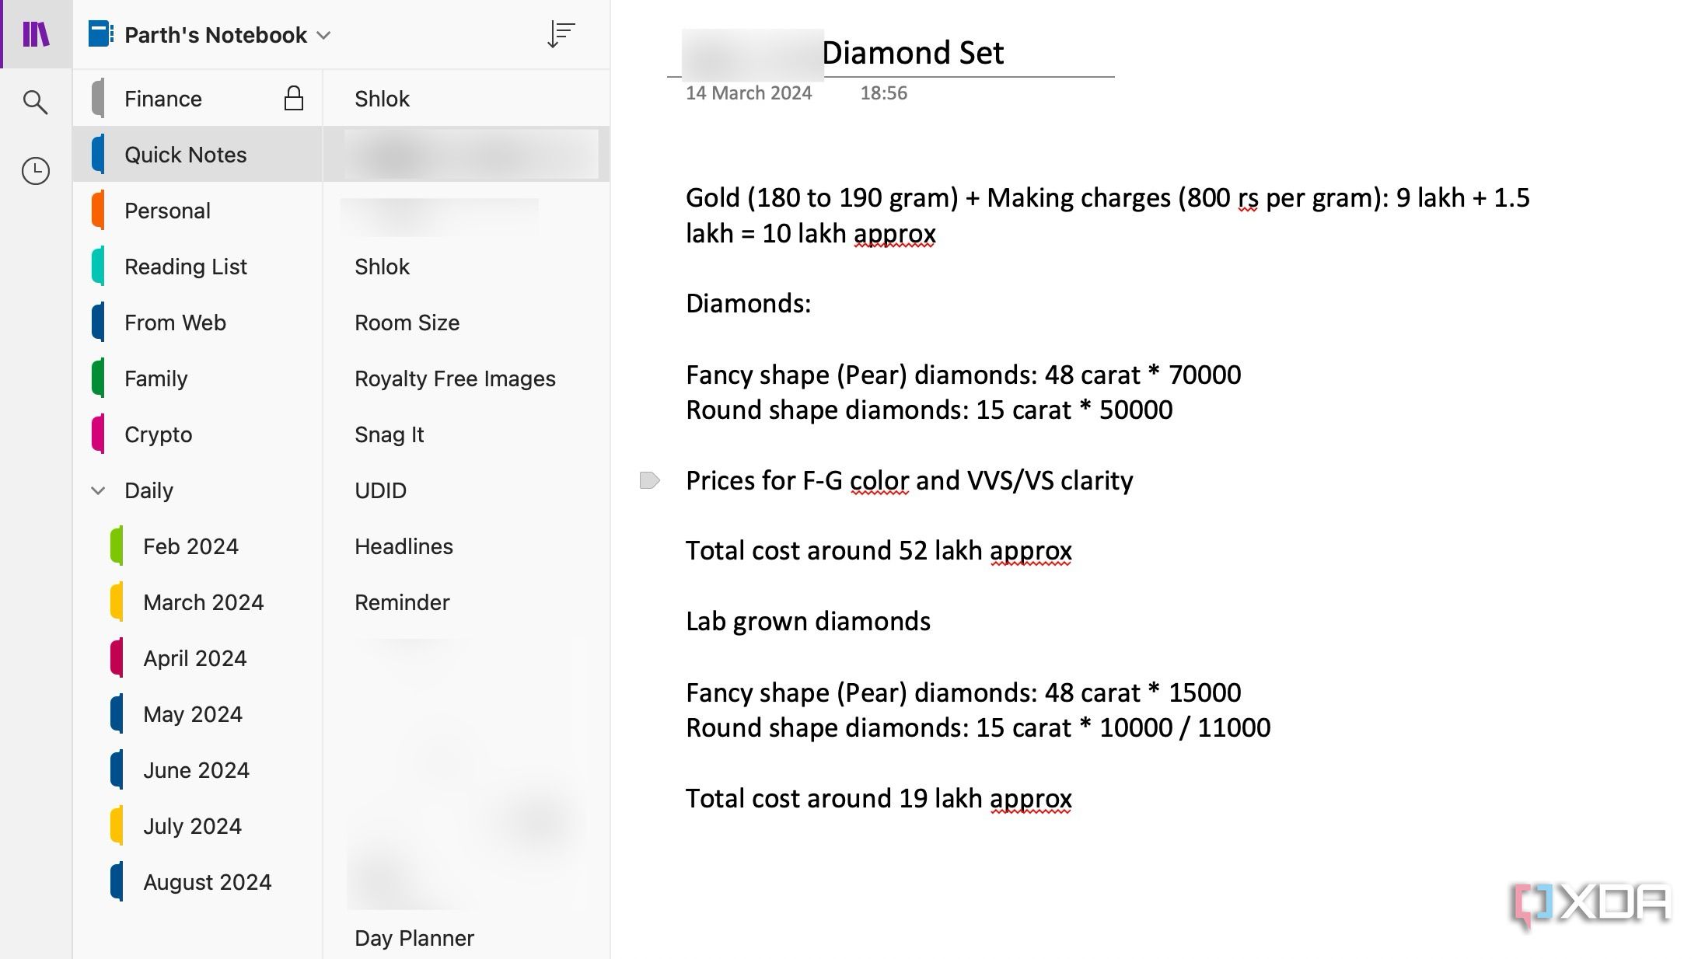This screenshot has width=1698, height=959.
Task: Open recent notes clock icon
Action: tap(35, 171)
